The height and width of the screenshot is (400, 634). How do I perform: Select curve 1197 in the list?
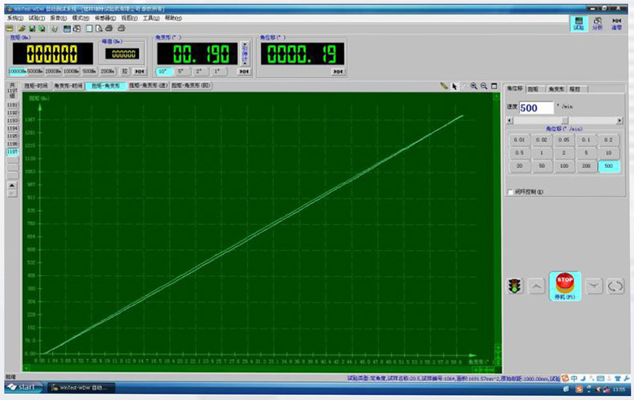coord(12,152)
